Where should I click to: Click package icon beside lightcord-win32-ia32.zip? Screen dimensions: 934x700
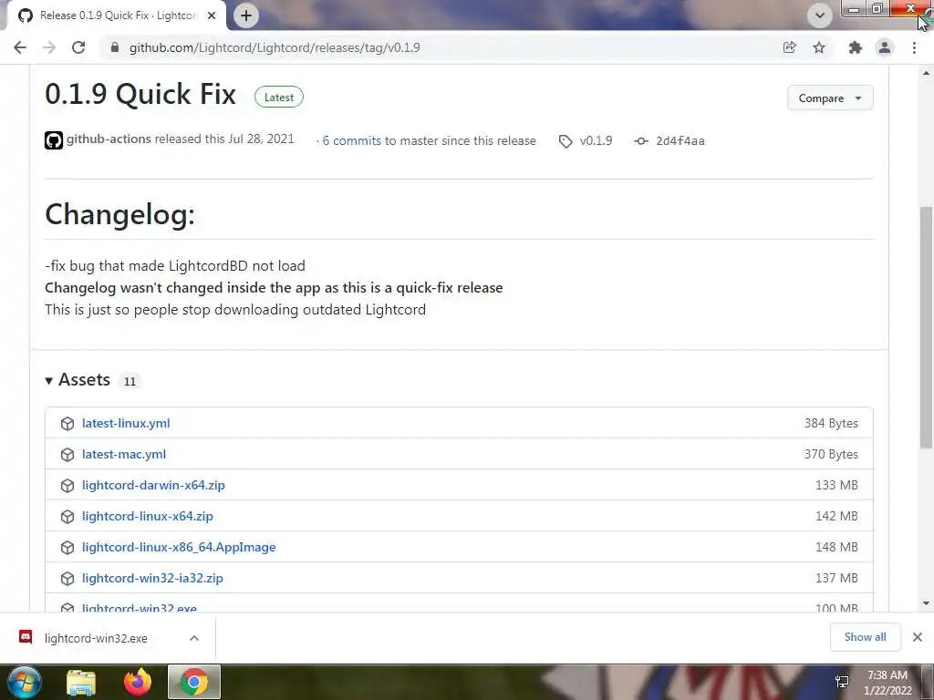tap(67, 578)
